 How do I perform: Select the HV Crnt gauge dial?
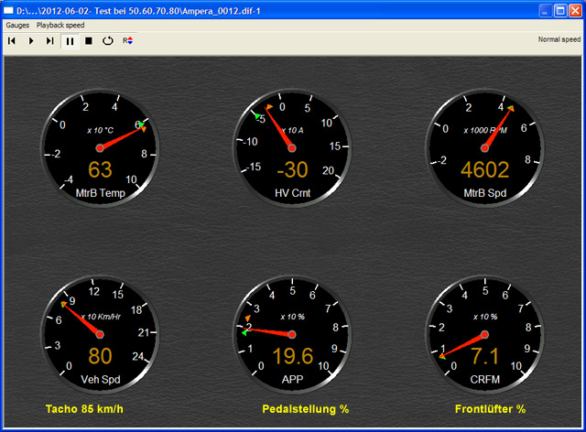point(292,146)
